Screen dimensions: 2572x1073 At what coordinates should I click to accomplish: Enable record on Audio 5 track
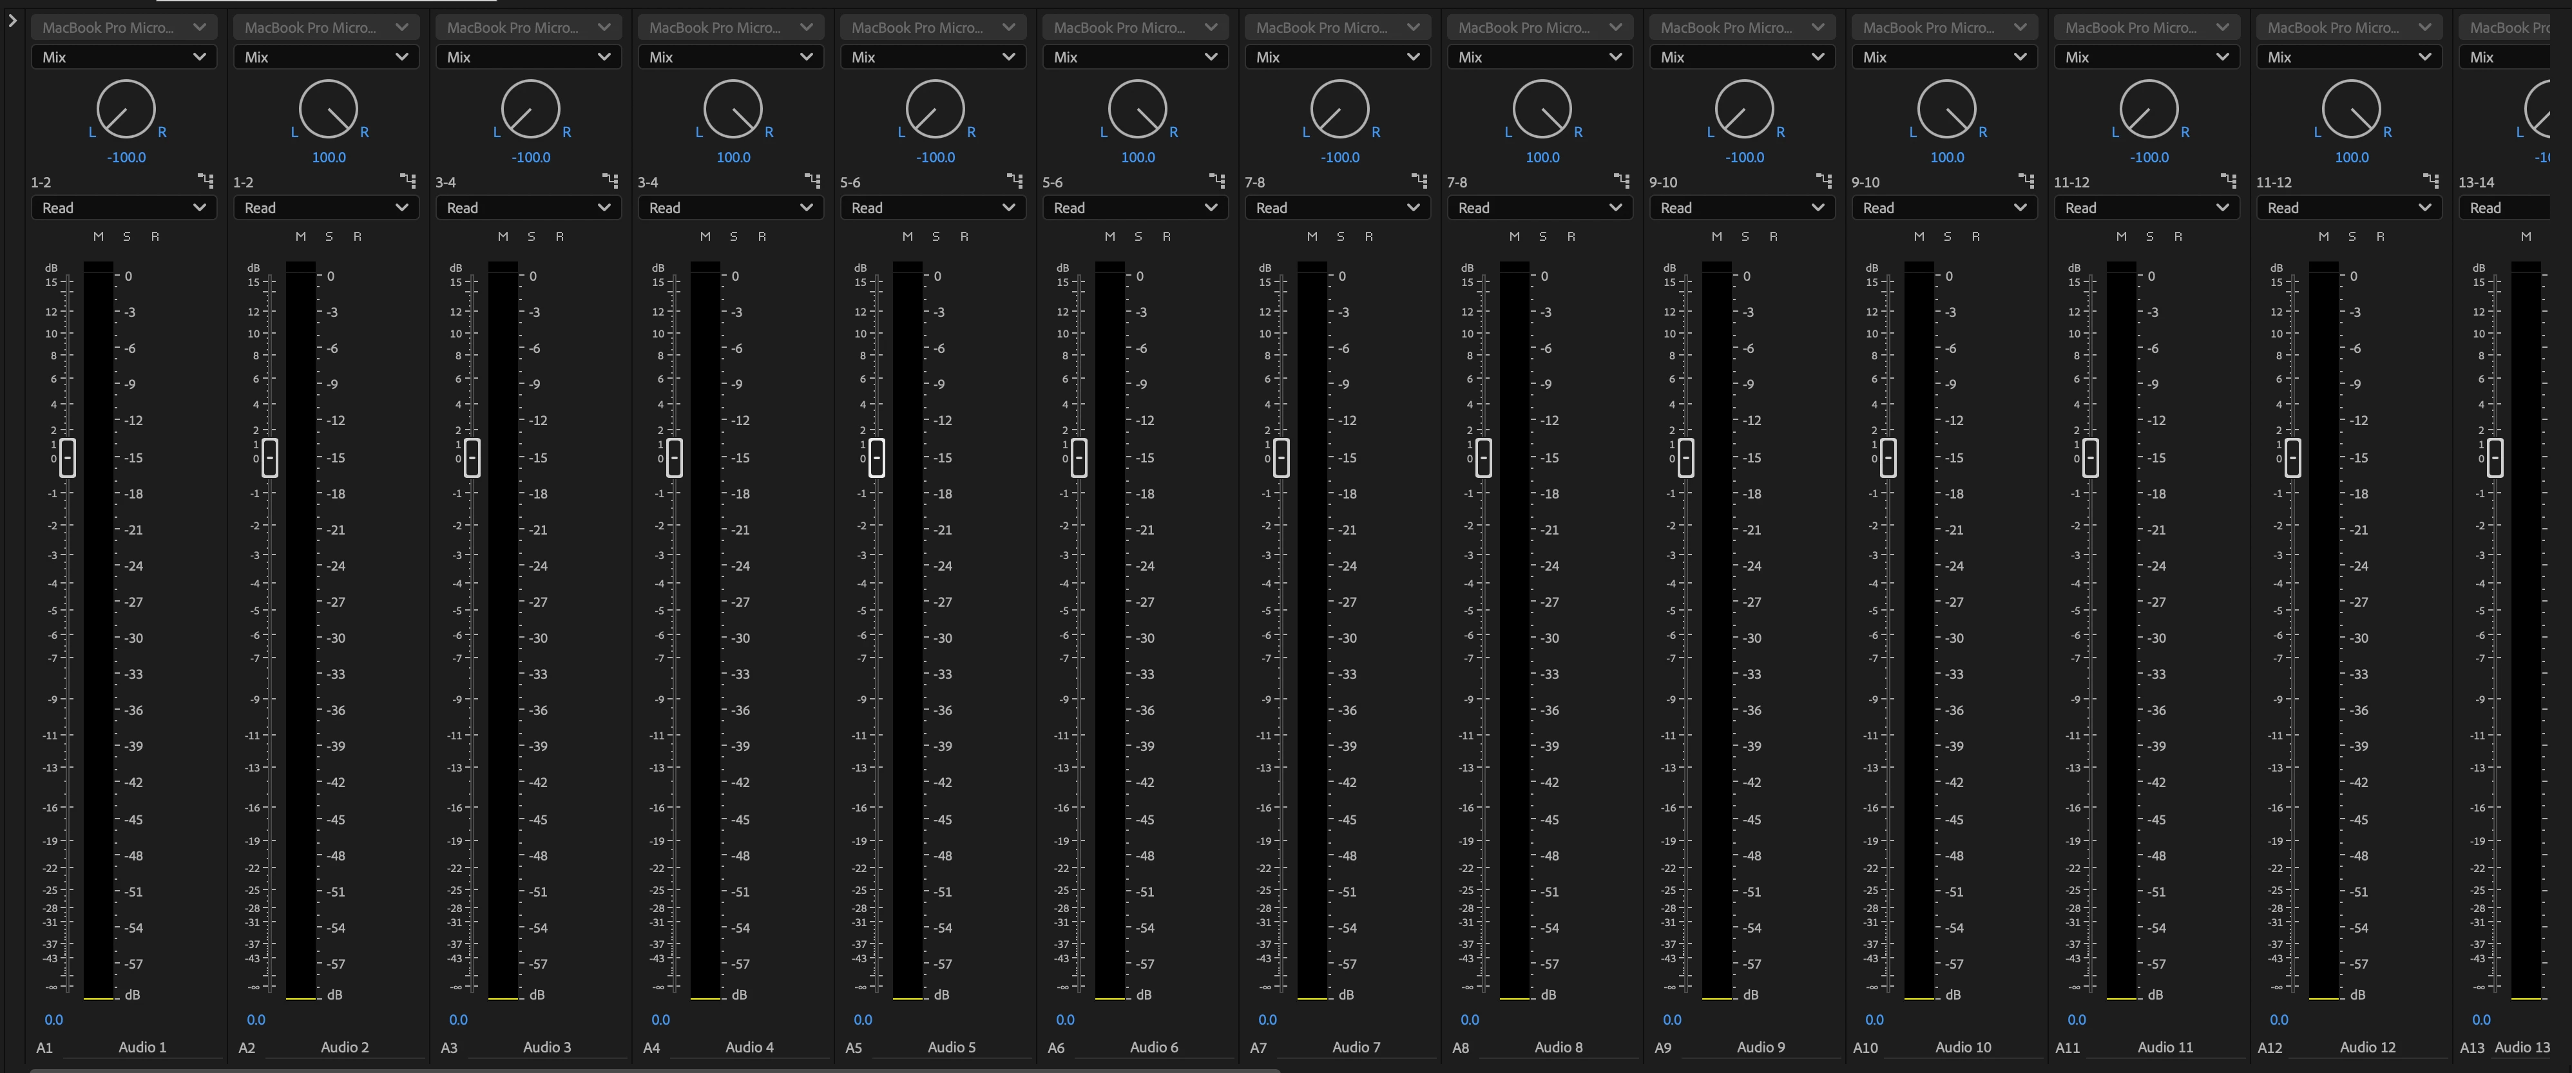coord(964,236)
